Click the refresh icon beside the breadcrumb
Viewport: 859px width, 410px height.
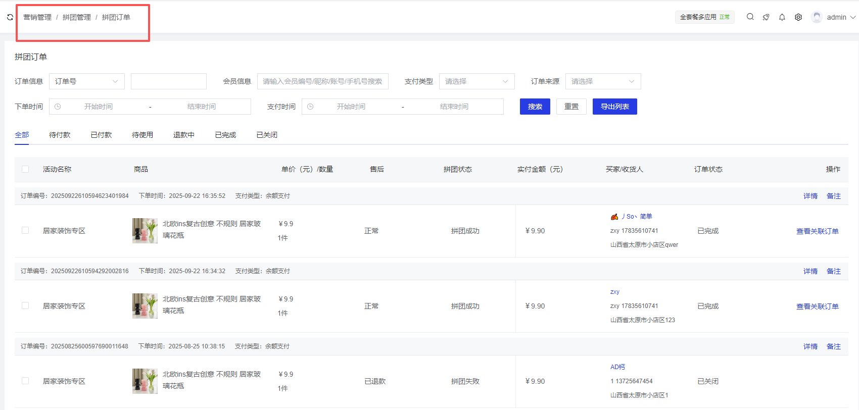[x=10, y=17]
